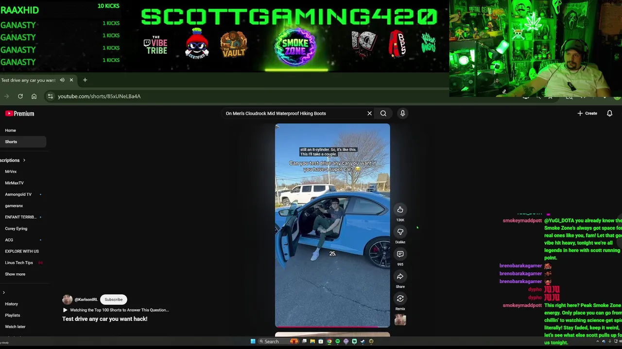The image size is (622, 349).
Task: Open the @KarlsonIRL channel name
Action: click(86, 300)
